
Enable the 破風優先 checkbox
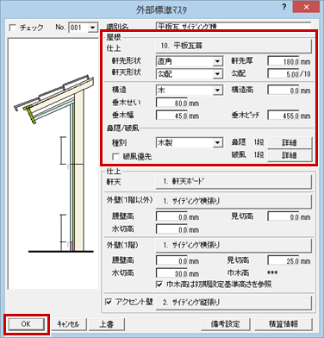[115, 157]
